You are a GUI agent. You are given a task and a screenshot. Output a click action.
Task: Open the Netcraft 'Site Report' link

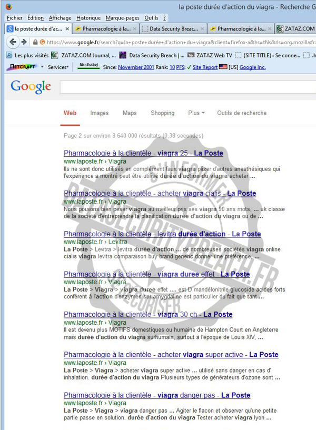click(x=205, y=67)
